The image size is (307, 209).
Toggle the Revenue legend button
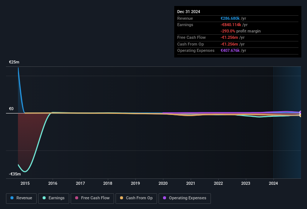(21, 198)
